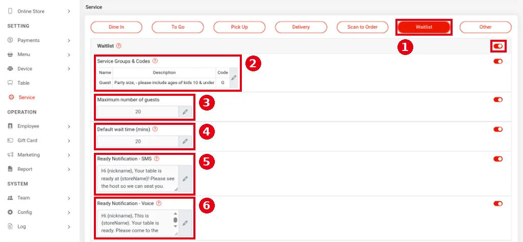523x242 pixels.
Task: Open help icon for Ready Notification - Voice
Action: [159, 203]
